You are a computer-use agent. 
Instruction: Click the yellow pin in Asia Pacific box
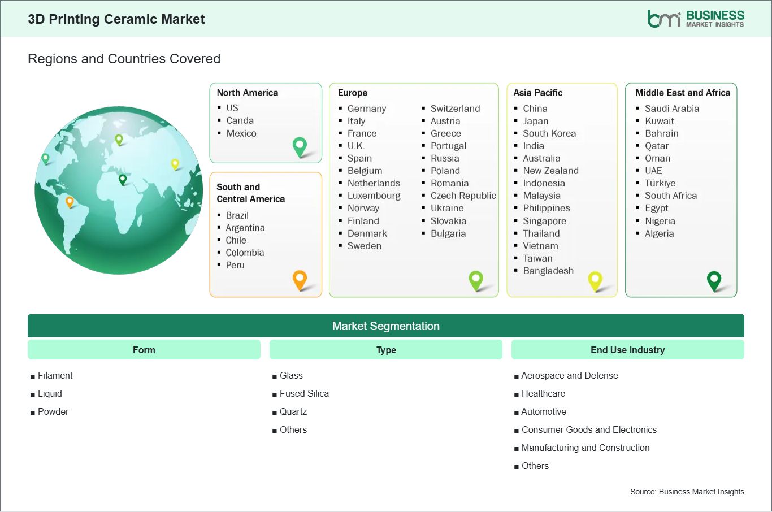click(595, 280)
